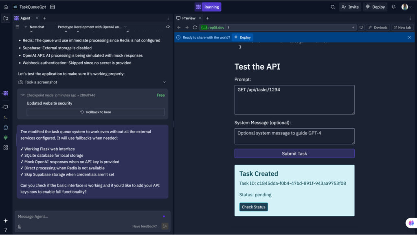Open the Agent panel via the colorful Replit icon
The image size is (417, 235).
point(5,93)
